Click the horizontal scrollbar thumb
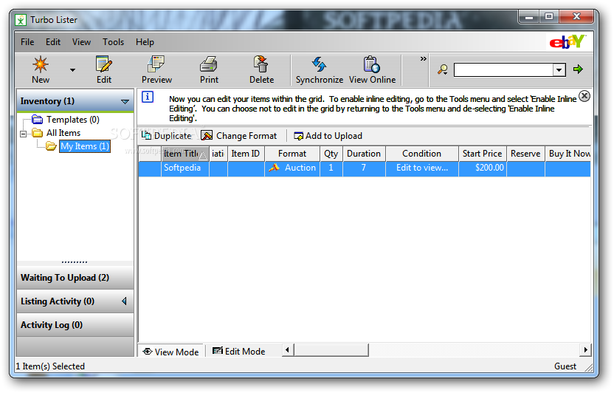The image size is (614, 393). 331,350
